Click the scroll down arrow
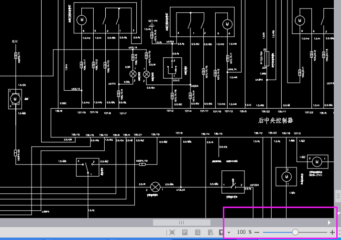The height and width of the screenshot is (240, 341). point(339,214)
